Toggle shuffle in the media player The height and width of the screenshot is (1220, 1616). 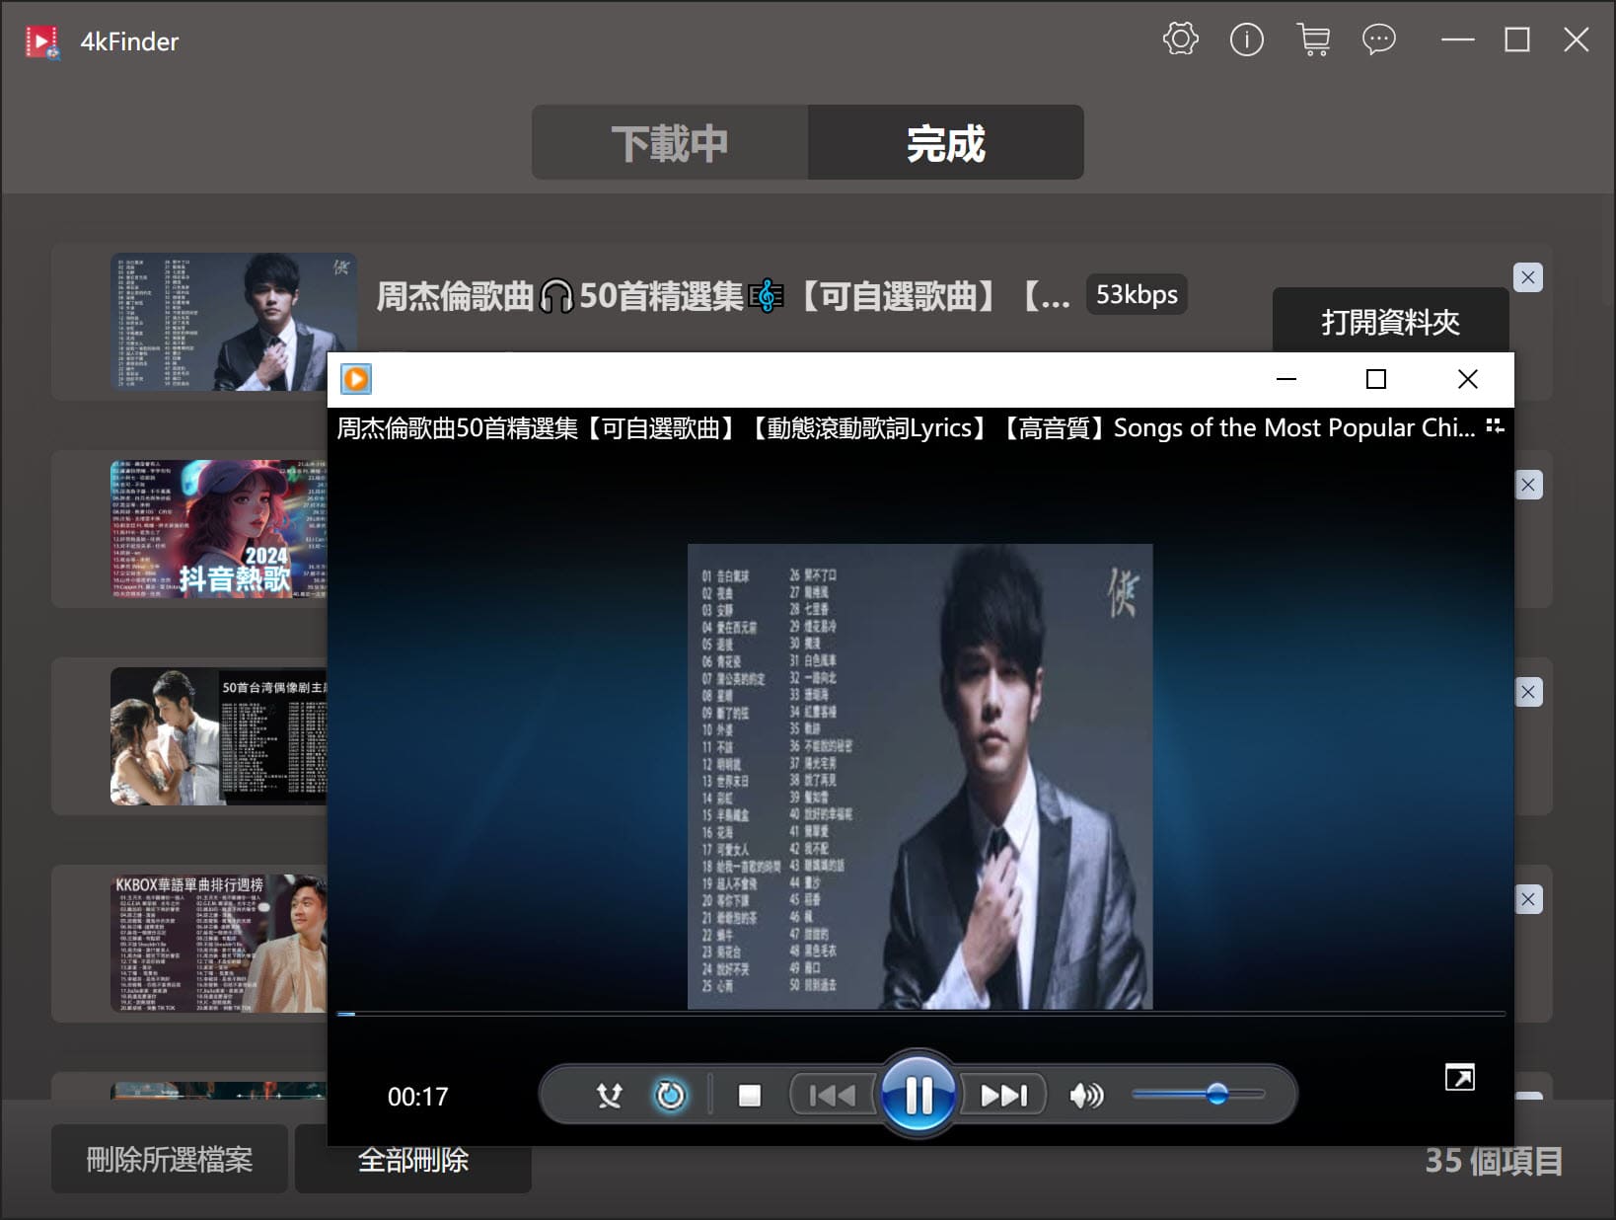[x=609, y=1096]
